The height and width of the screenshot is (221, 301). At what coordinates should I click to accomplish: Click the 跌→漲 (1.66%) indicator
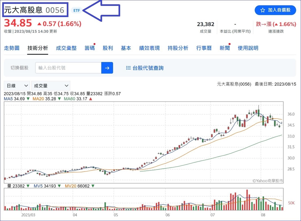(276, 24)
